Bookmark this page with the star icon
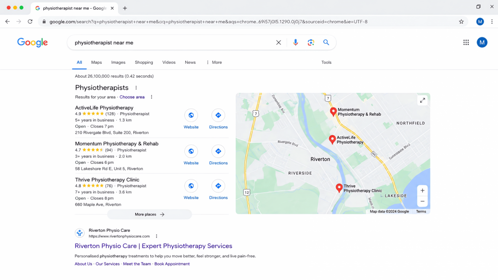This screenshot has width=498, height=280. (461, 21)
